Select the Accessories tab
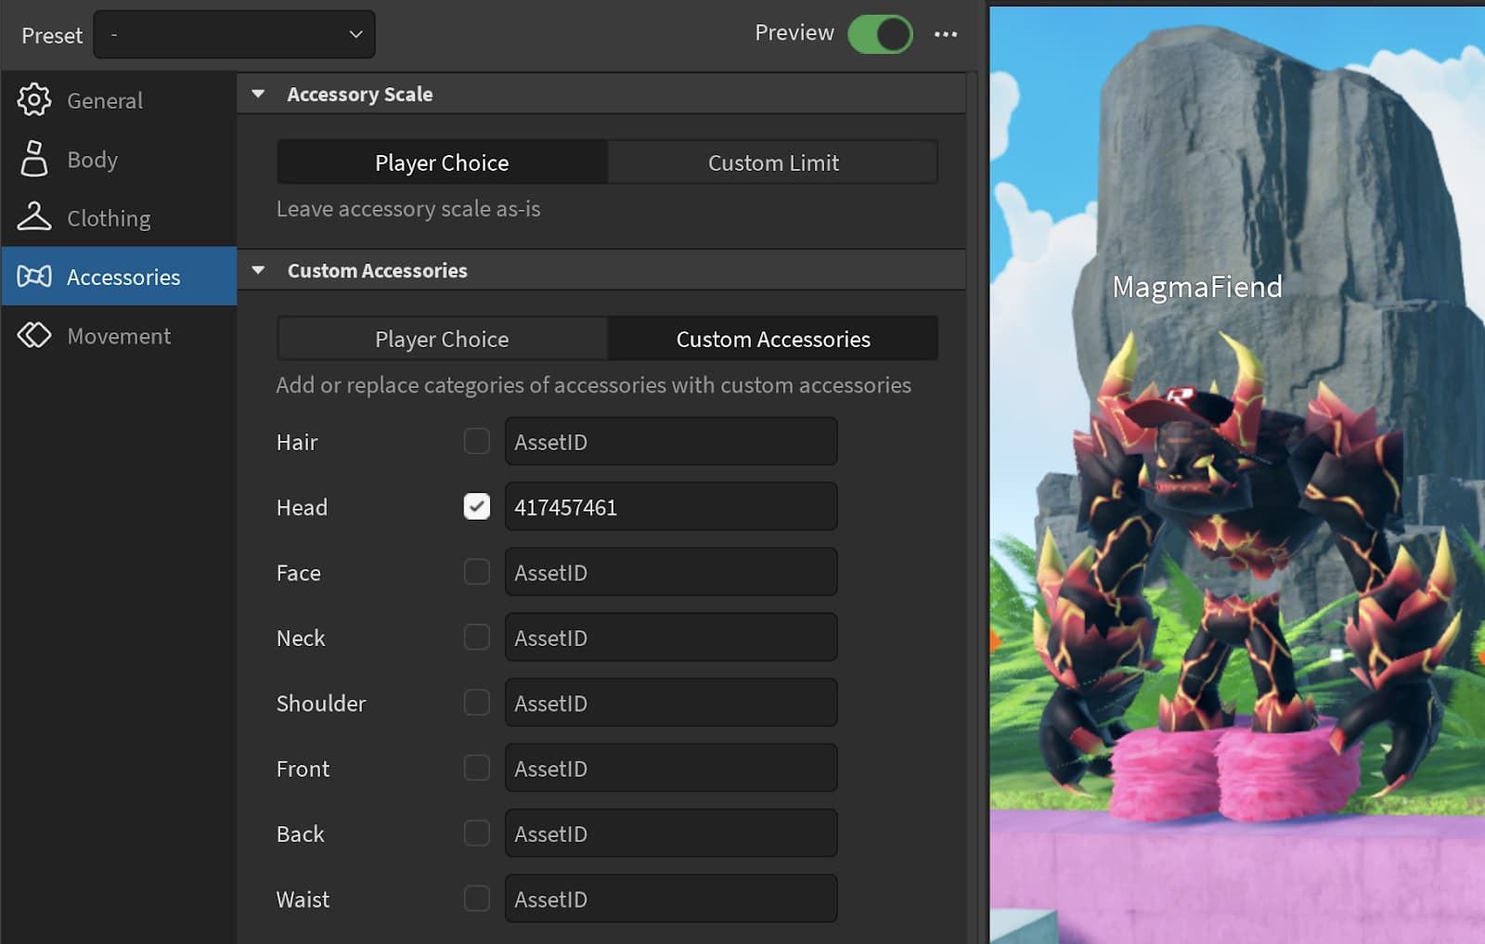This screenshot has height=944, width=1485. pyautogui.click(x=119, y=276)
